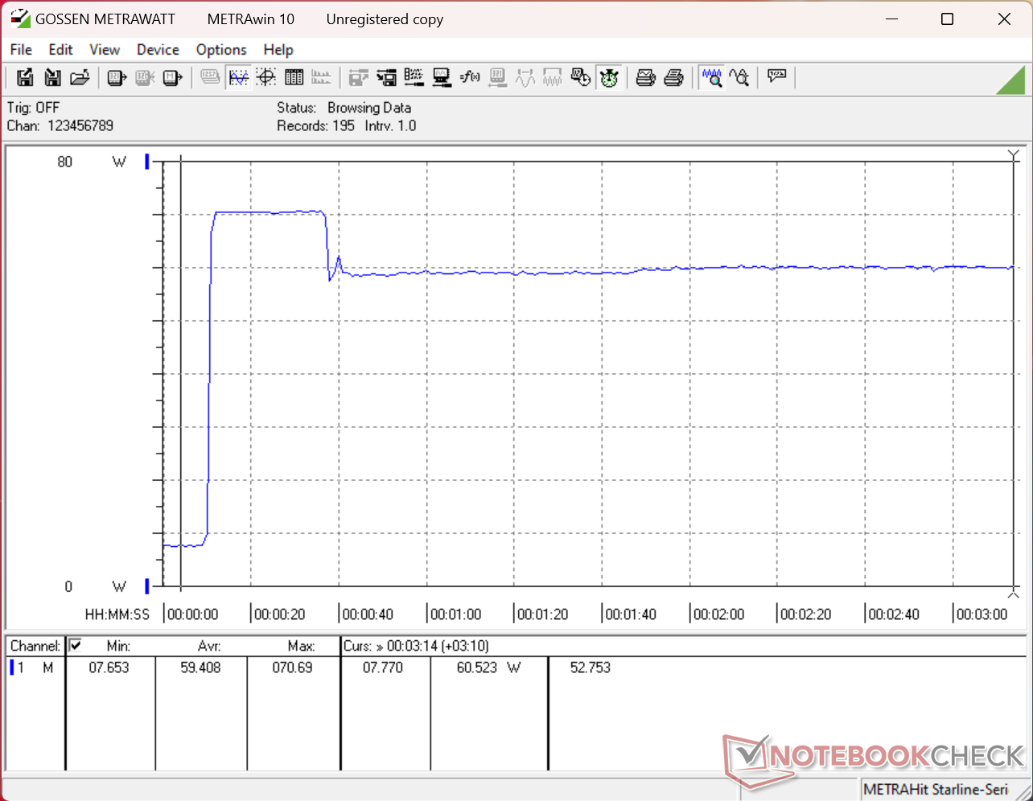This screenshot has height=801, width=1033.
Task: Click the Min value 07.653
Action: (x=109, y=667)
